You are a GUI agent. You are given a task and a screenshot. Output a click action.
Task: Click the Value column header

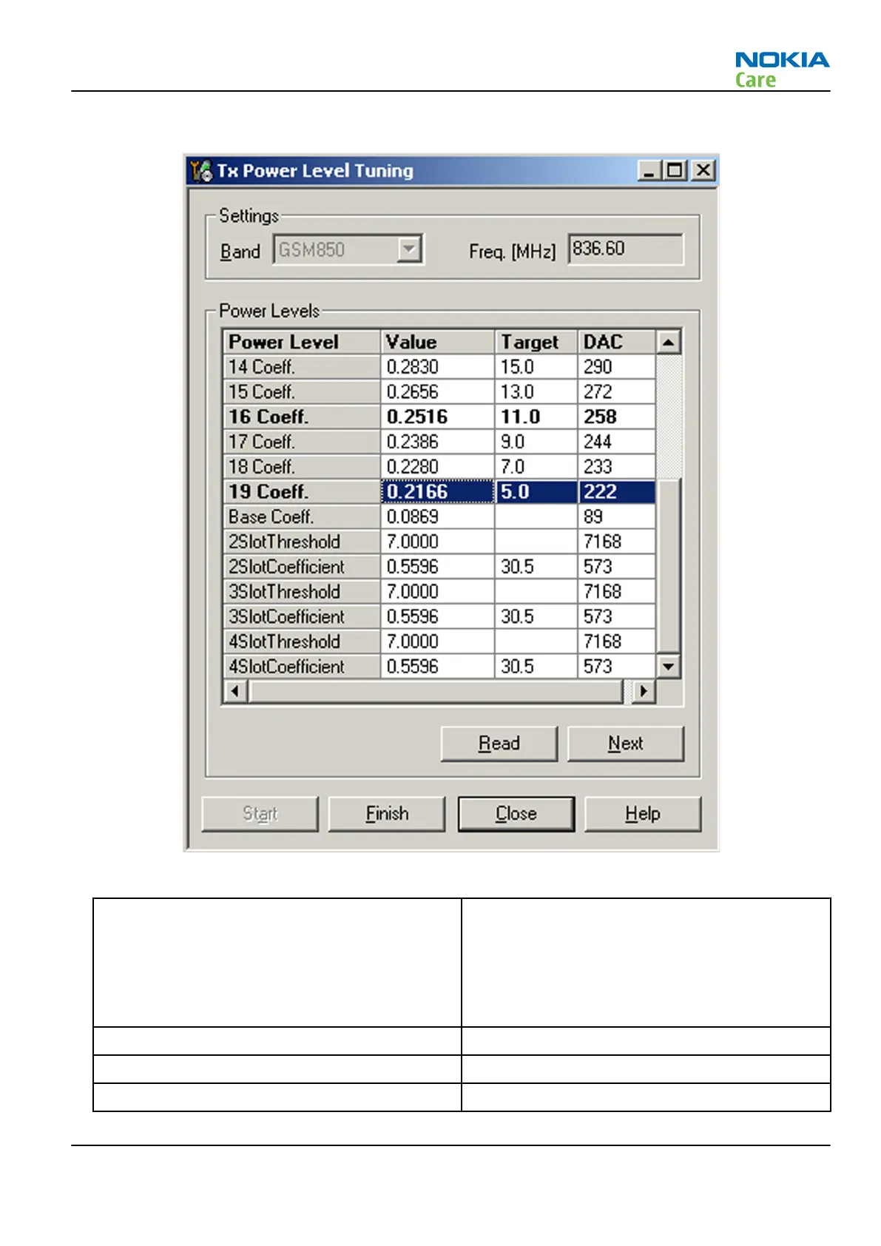coord(437,342)
